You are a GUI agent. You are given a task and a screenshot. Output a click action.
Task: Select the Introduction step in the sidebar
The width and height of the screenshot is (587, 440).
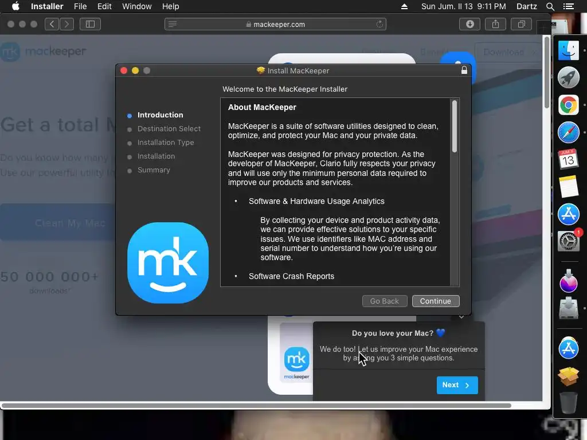click(160, 115)
